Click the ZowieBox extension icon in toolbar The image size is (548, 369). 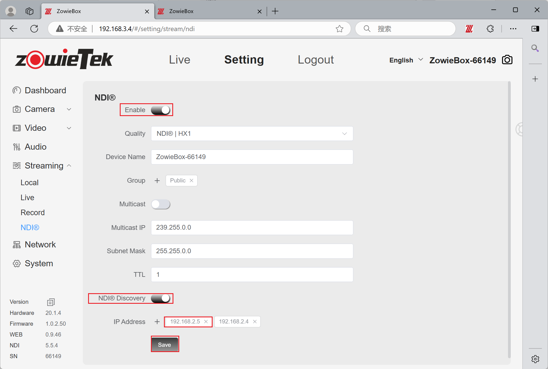pos(469,29)
